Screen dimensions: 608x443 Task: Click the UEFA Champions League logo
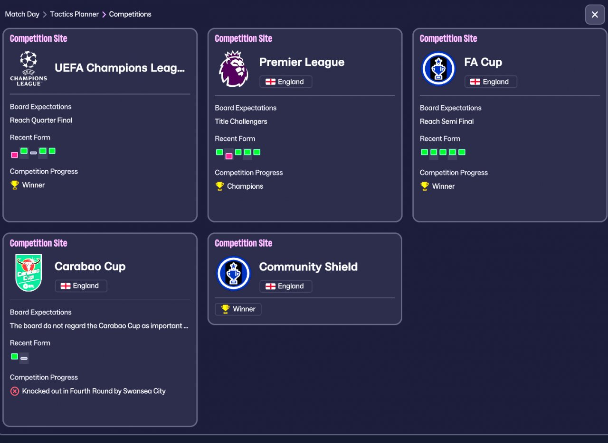point(28,68)
